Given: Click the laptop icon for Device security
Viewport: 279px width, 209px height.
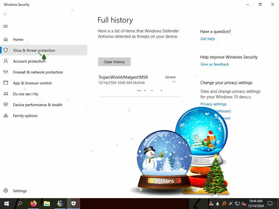Looking at the screenshot, I should [6, 94].
